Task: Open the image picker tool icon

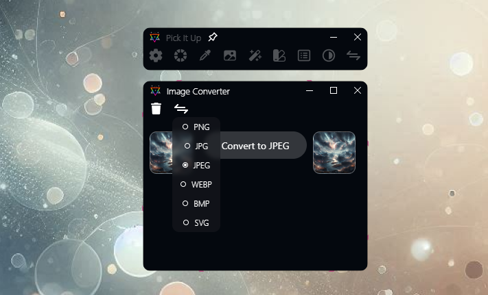Action: (230, 56)
